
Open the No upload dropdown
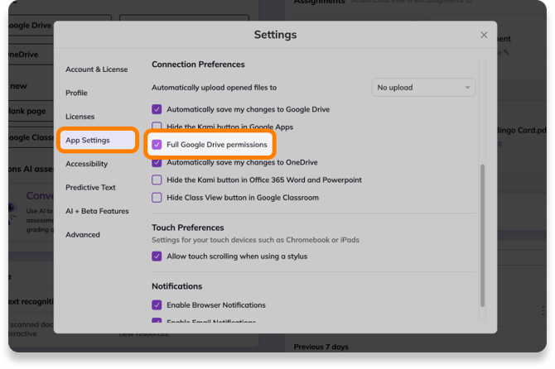click(x=423, y=88)
